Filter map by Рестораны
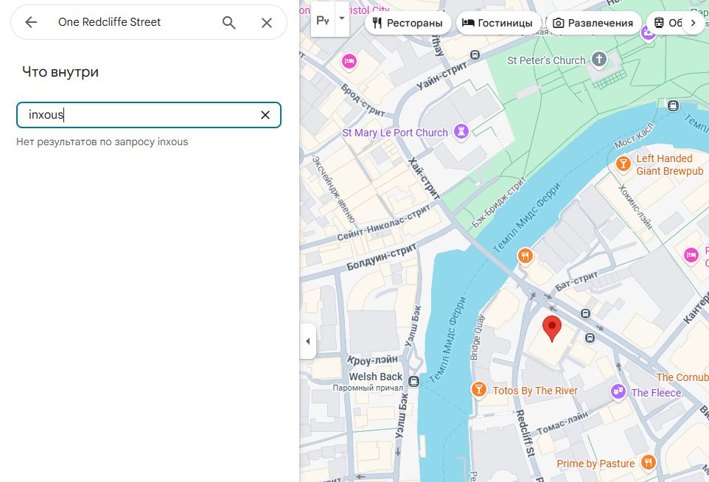Image resolution: width=709 pixels, height=482 pixels. coord(408,23)
